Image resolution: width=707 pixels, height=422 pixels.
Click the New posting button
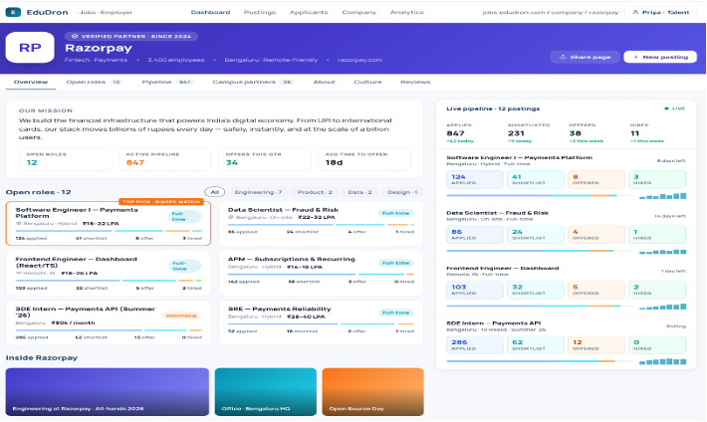point(660,57)
